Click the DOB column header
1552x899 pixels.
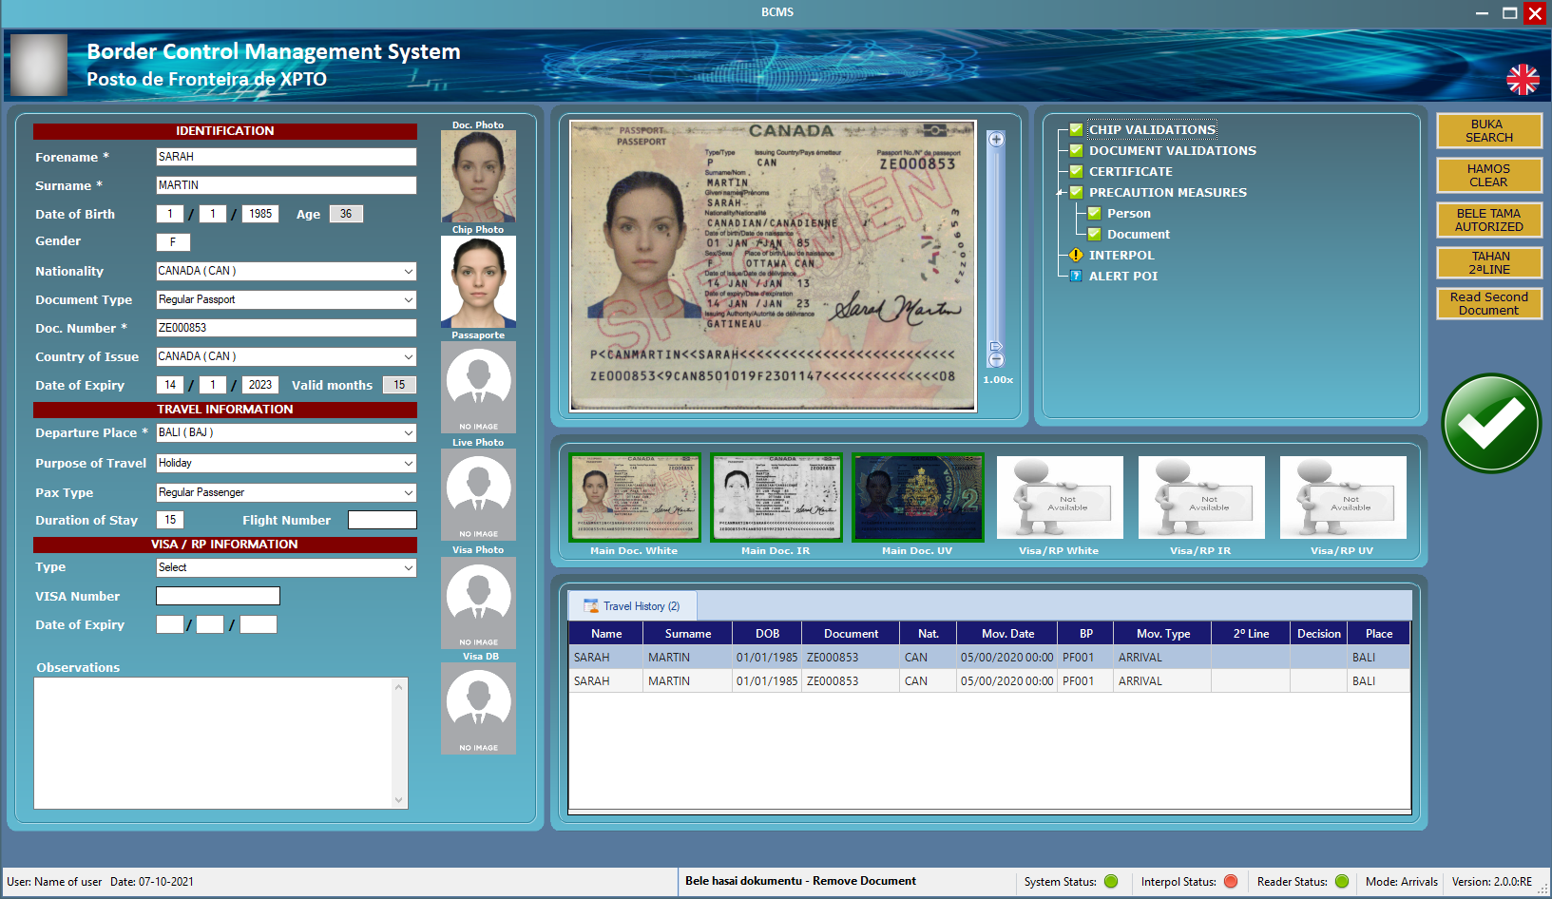click(768, 634)
